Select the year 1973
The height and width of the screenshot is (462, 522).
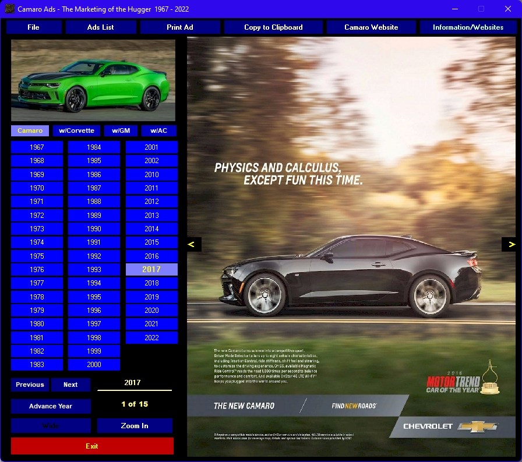[37, 229]
